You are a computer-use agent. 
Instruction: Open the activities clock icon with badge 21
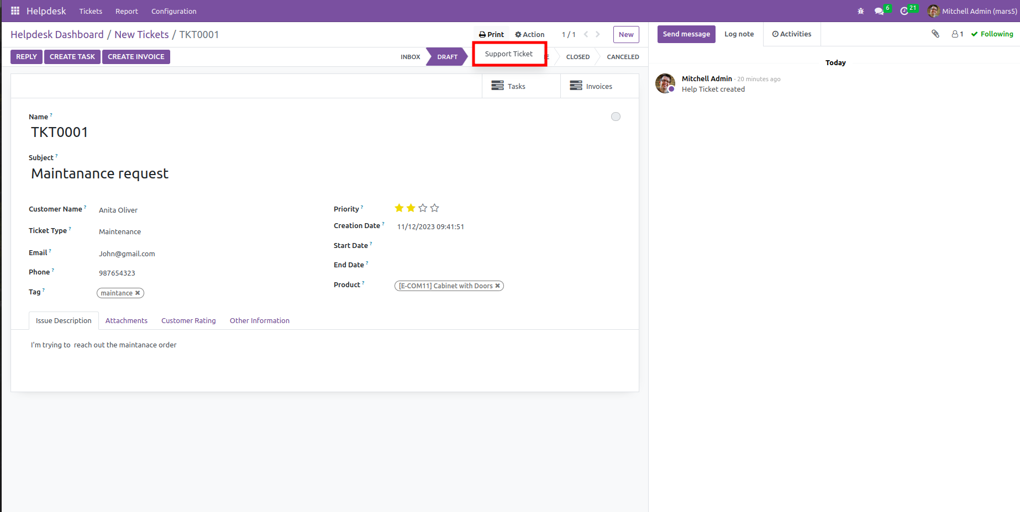(x=905, y=11)
